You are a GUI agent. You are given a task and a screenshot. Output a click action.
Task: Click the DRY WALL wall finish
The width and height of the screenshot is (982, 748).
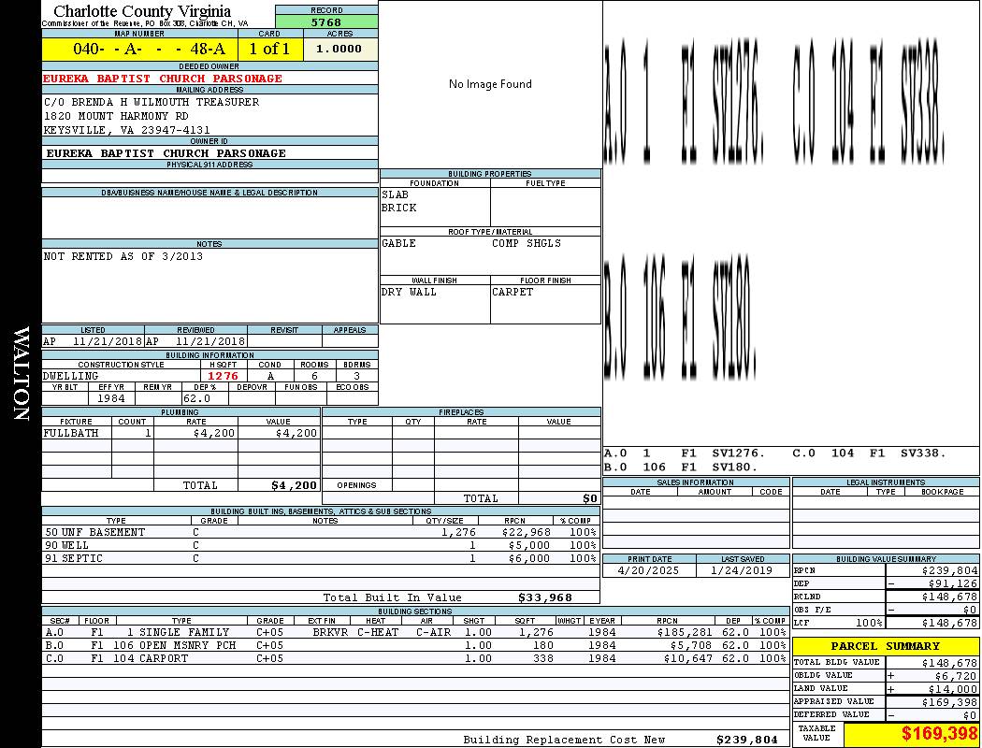point(409,293)
